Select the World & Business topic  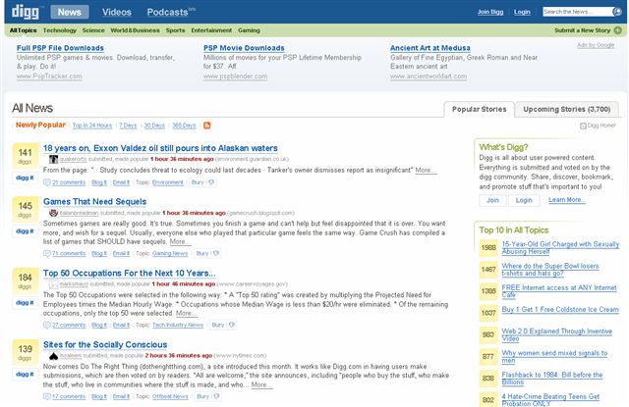135,30
